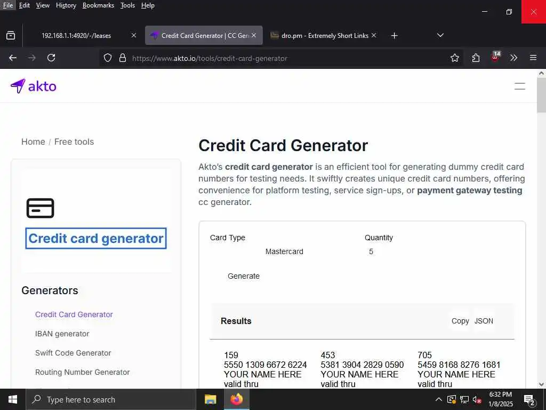Open the Bookmarks menu
The width and height of the screenshot is (546, 410).
[98, 5]
